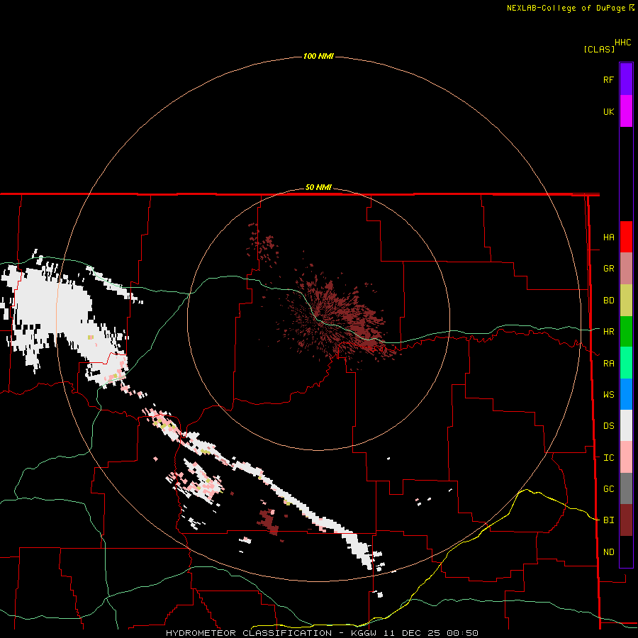Click the KGGW radar site identifier
This screenshot has width=638, height=638.
(x=364, y=633)
